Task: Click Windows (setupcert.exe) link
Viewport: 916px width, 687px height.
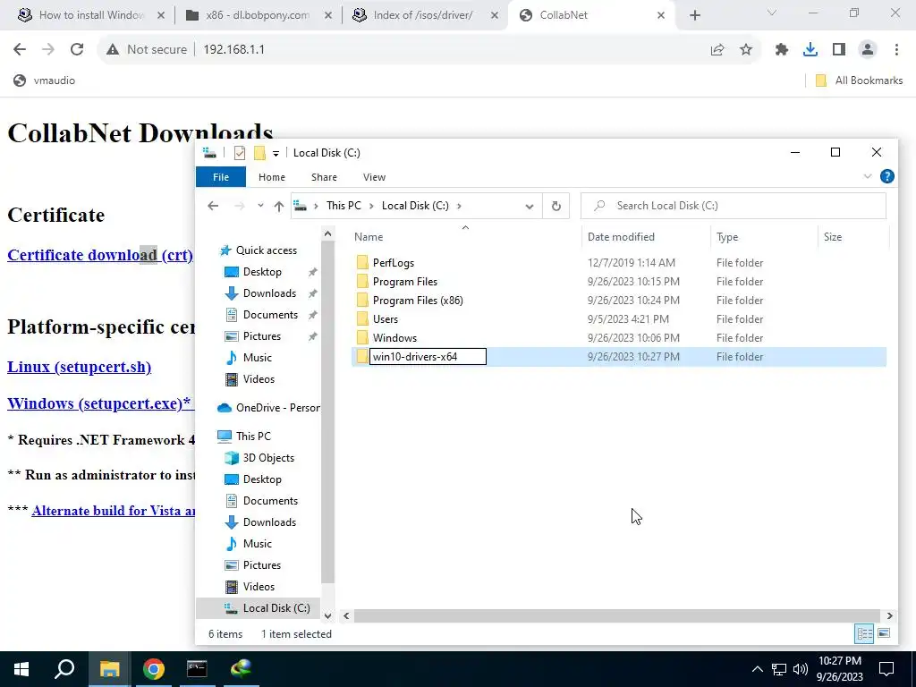Action: pos(98,403)
